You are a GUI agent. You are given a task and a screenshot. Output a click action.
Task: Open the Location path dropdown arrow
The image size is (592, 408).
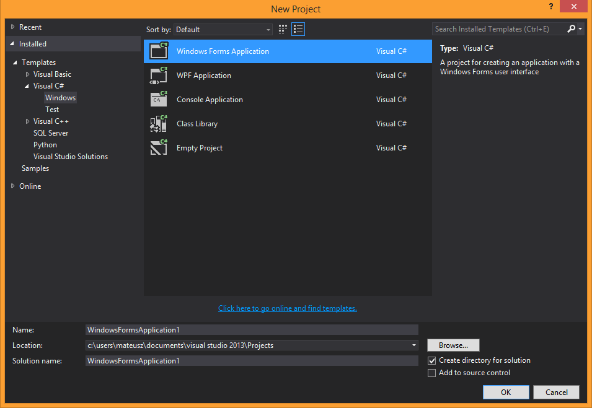pyautogui.click(x=414, y=345)
